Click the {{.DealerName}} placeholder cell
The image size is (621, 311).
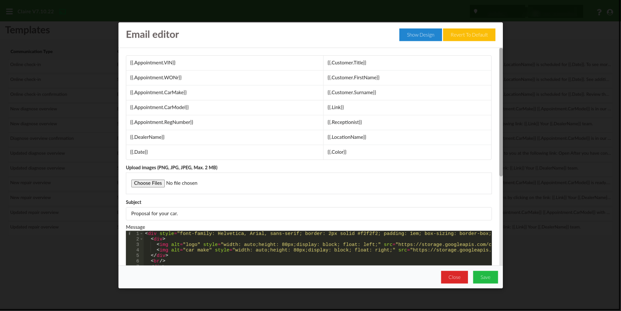tap(224, 137)
